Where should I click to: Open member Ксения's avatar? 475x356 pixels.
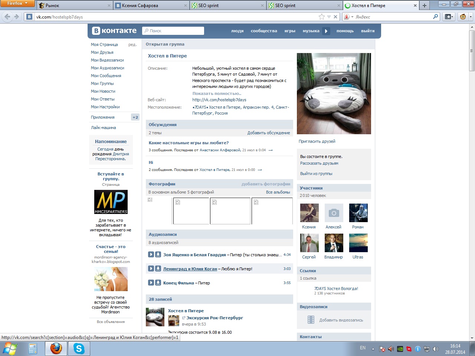tap(309, 213)
